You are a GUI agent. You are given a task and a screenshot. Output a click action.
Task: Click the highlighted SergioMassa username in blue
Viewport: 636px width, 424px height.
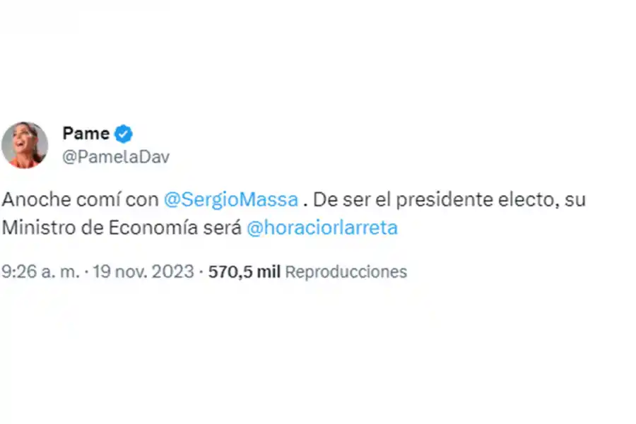point(231,199)
